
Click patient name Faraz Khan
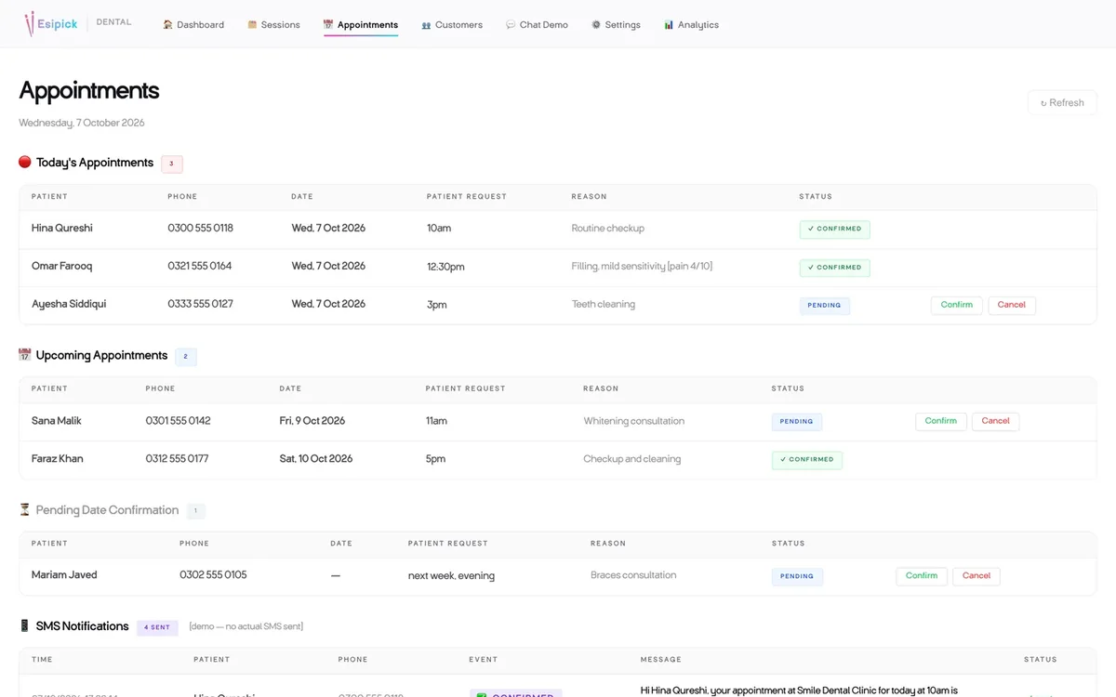pyautogui.click(x=58, y=459)
